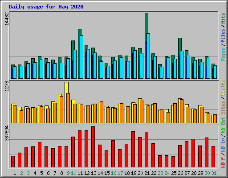Click day label 8 on the x-axis
Viewport: 228px width, 178px height.
click(x=61, y=173)
